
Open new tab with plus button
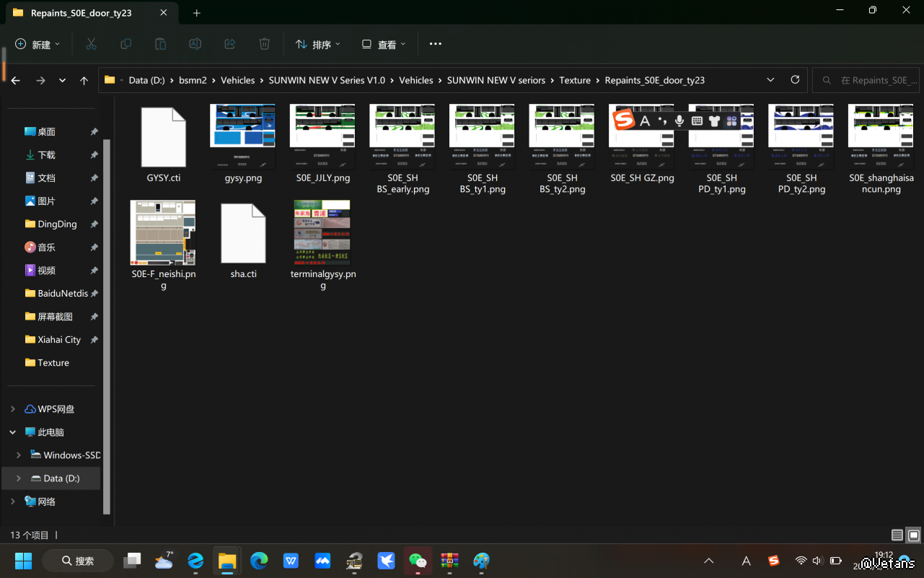(196, 13)
